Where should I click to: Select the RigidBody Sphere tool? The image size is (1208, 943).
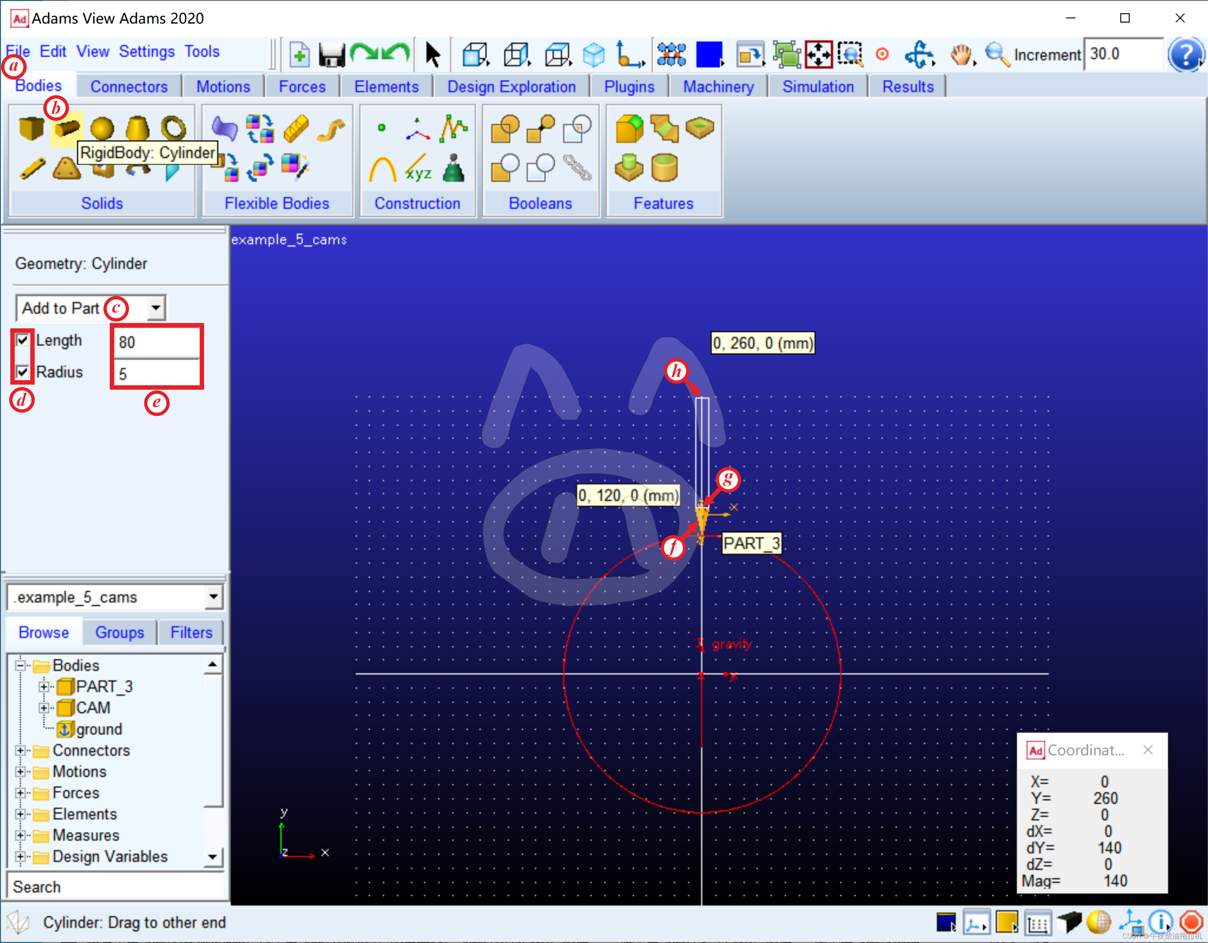click(x=102, y=128)
